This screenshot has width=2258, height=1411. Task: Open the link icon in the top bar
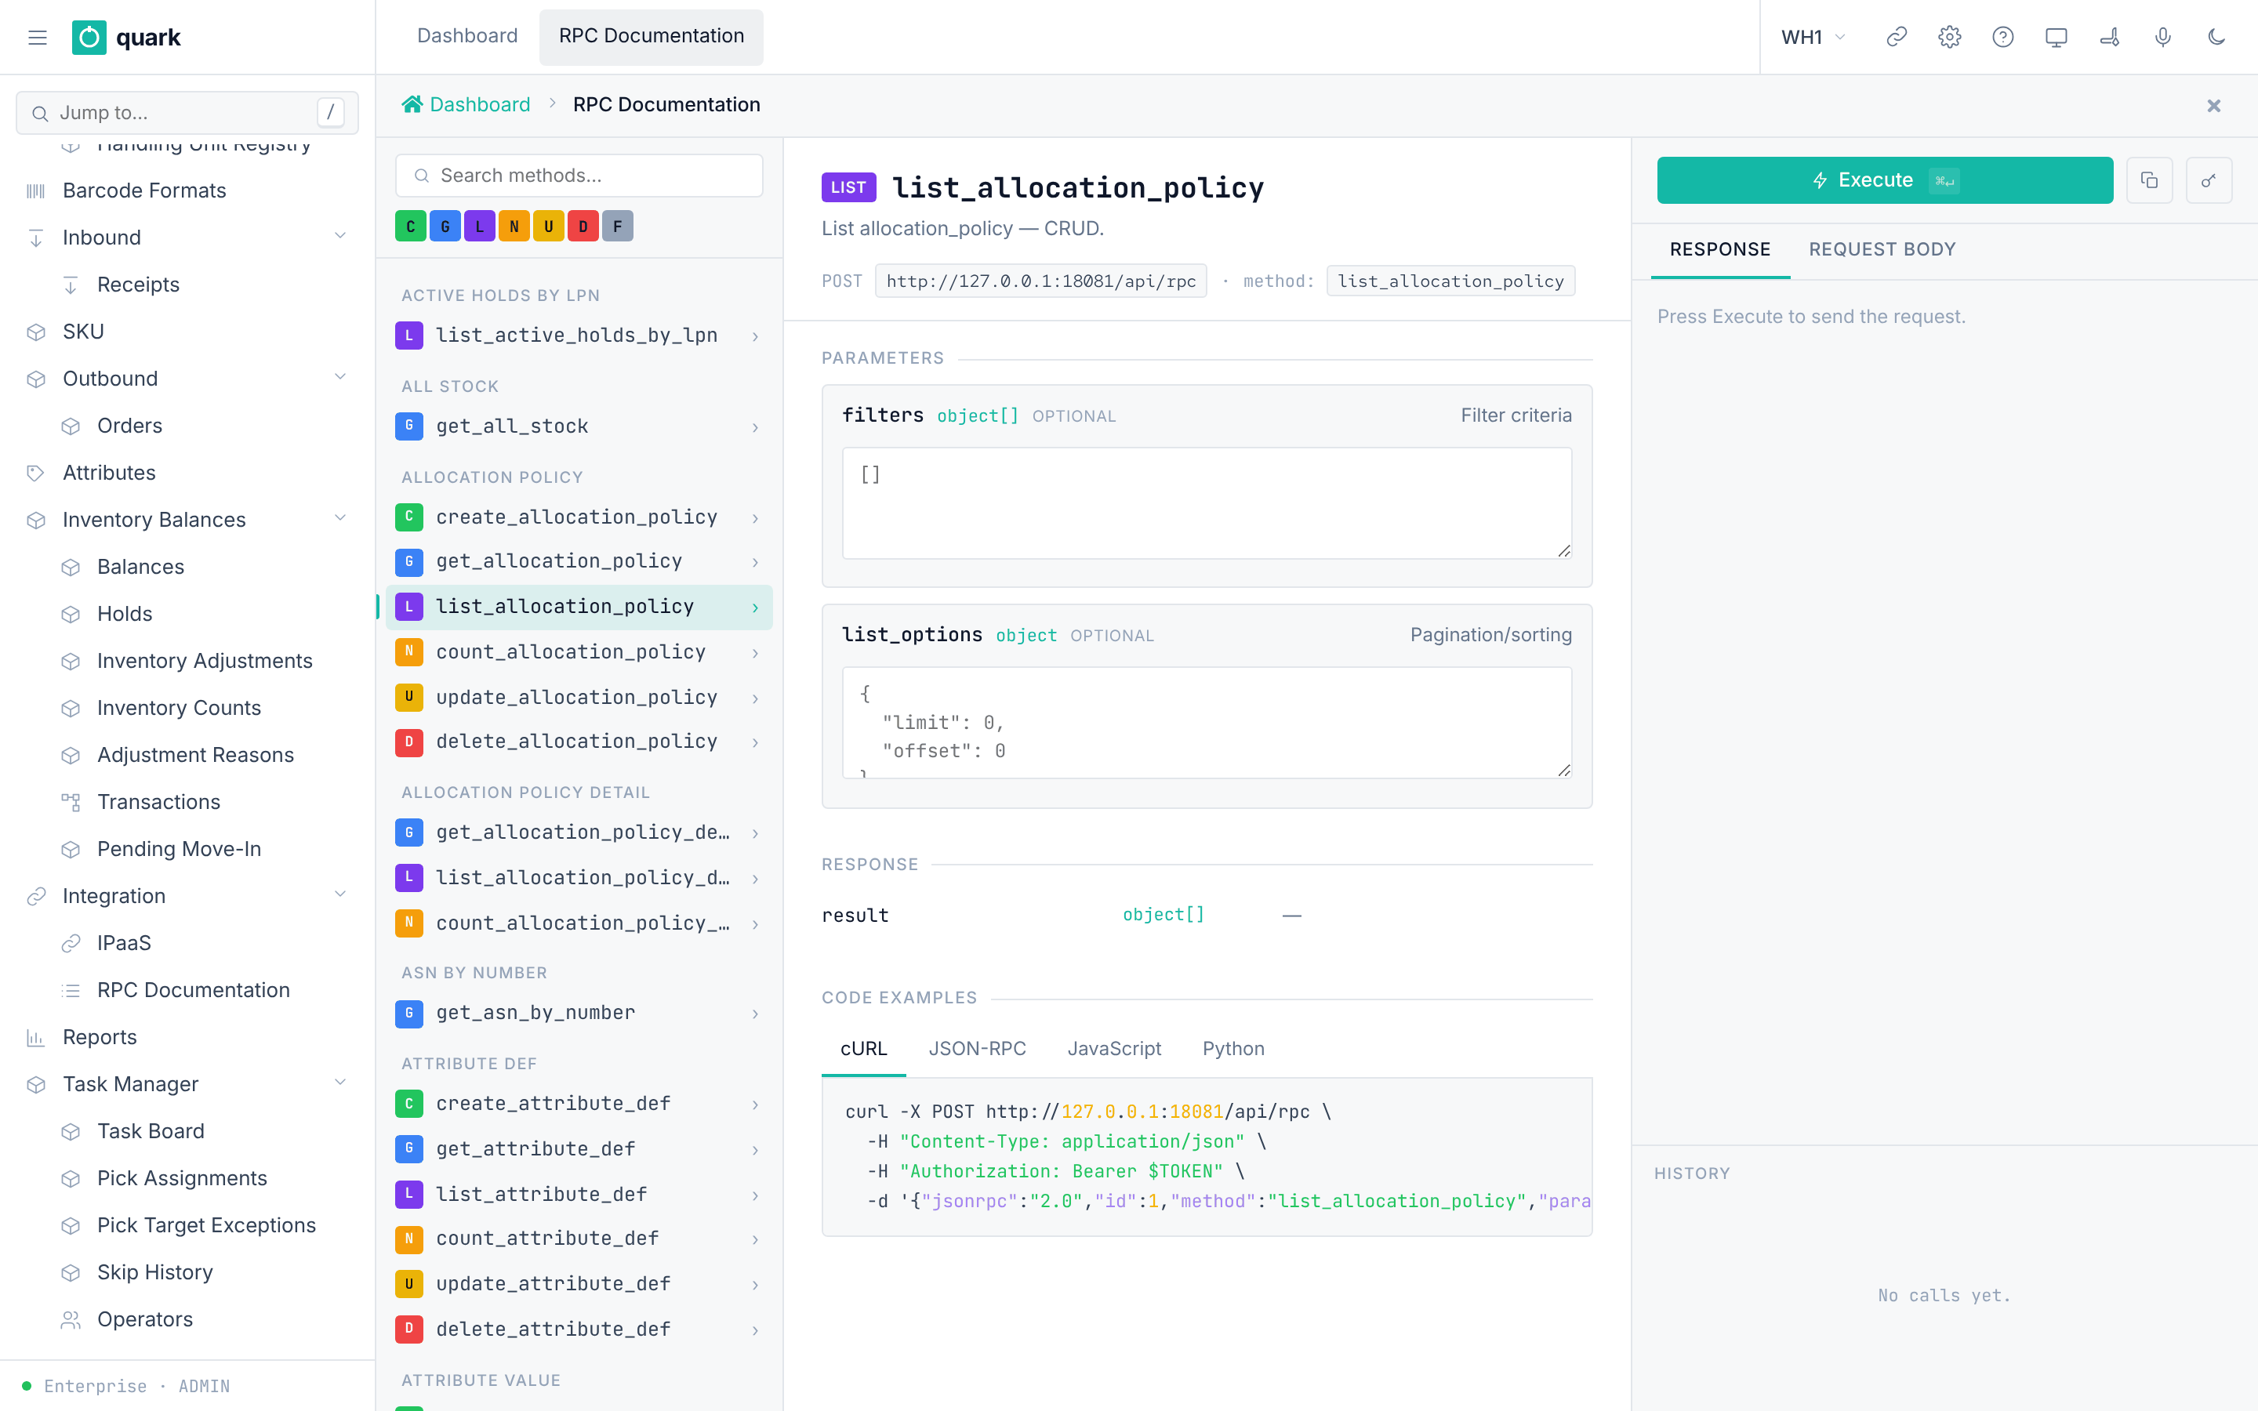pos(1896,38)
